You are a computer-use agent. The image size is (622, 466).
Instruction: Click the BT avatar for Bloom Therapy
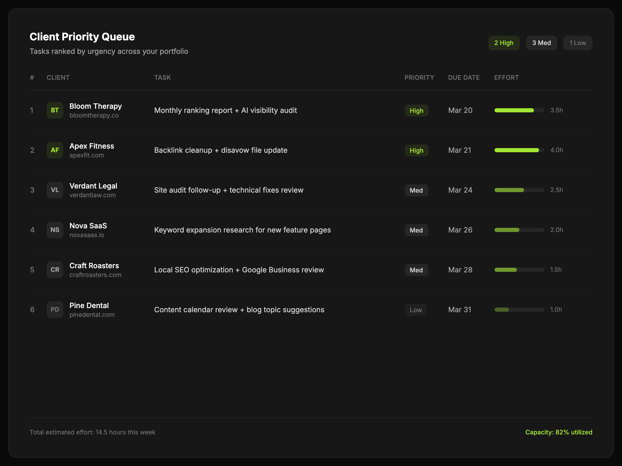55,110
